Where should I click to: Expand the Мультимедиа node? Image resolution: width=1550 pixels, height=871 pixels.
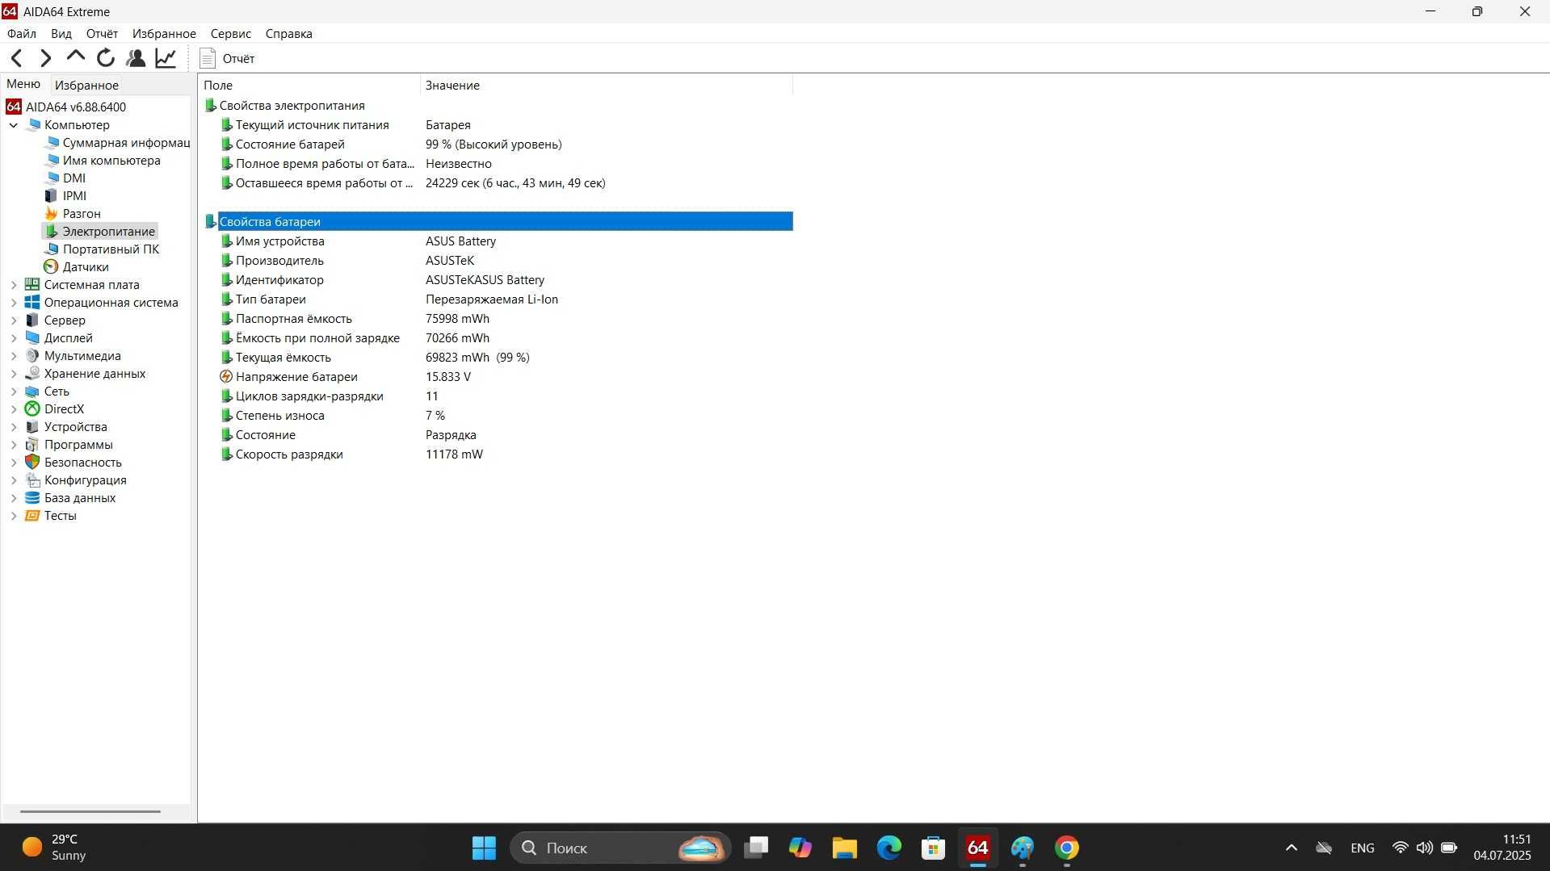click(14, 356)
